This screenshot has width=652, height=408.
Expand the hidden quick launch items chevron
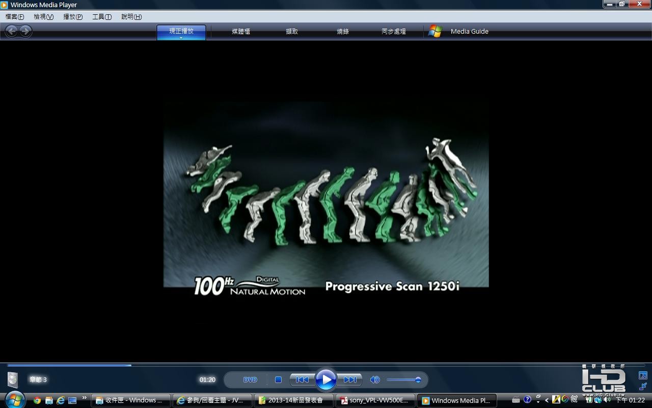84,398
